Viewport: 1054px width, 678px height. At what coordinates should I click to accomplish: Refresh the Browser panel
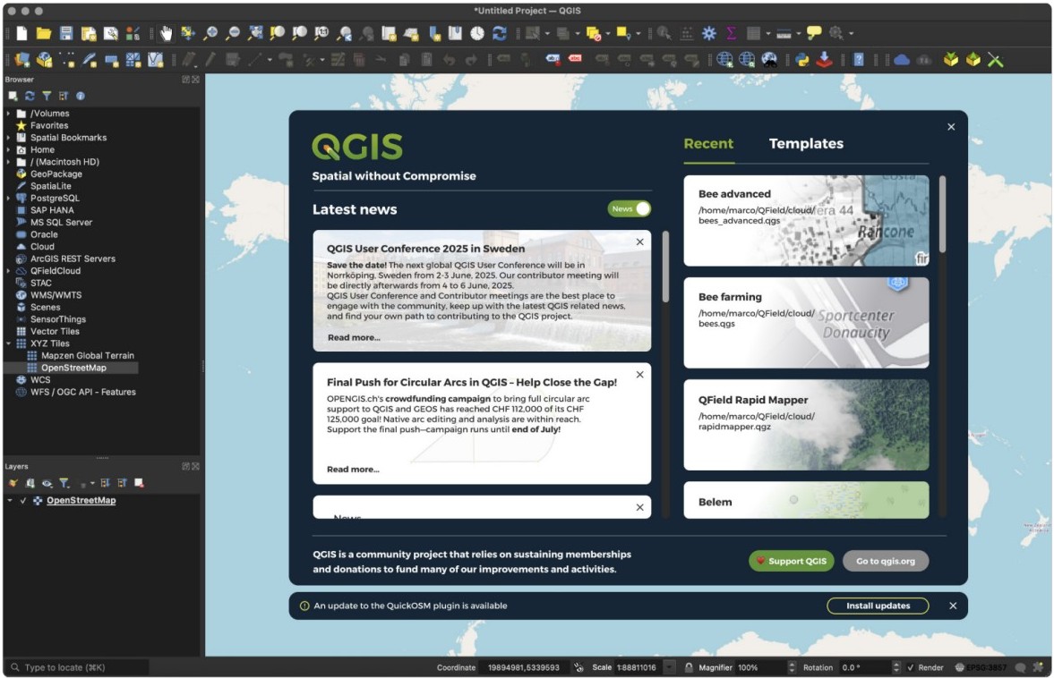(30, 96)
